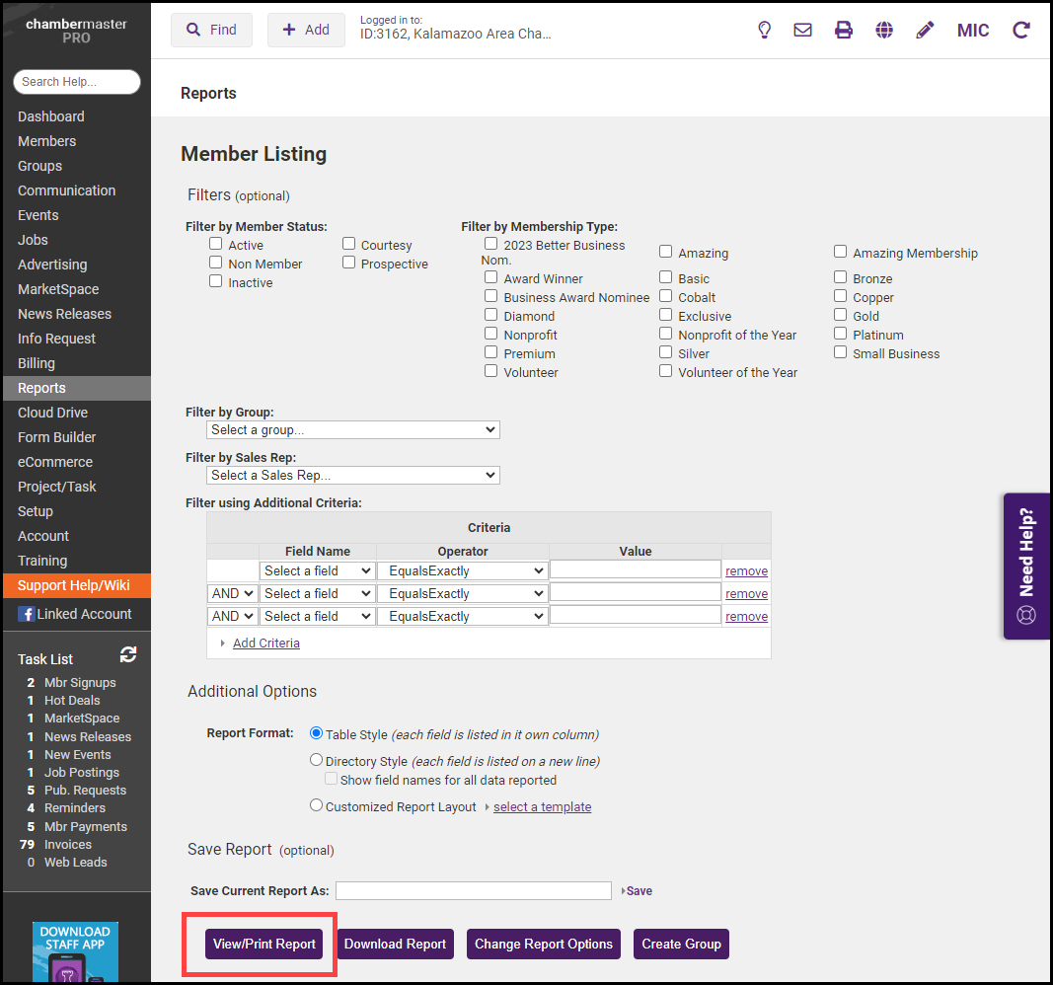The width and height of the screenshot is (1053, 985).
Task: Go to Billing in the sidebar
Action: (37, 363)
